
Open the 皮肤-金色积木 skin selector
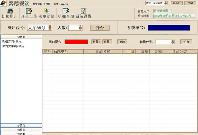coord(157,3)
